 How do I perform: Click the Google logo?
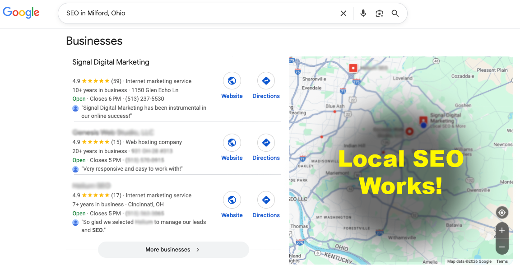tap(21, 13)
